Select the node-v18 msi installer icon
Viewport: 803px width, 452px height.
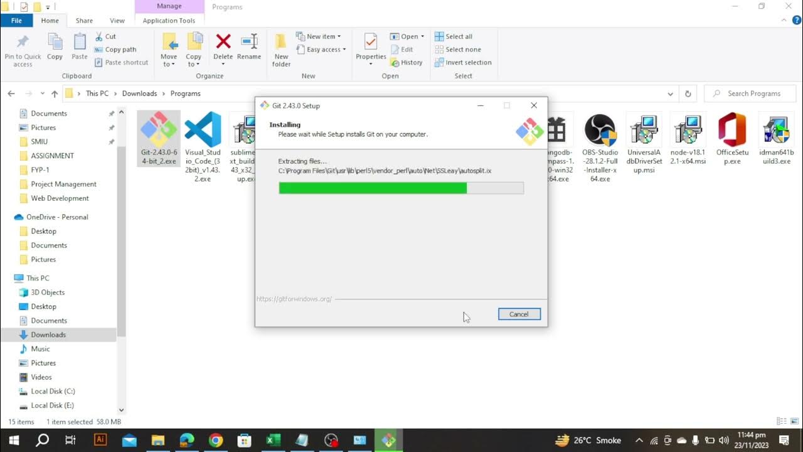688,129
